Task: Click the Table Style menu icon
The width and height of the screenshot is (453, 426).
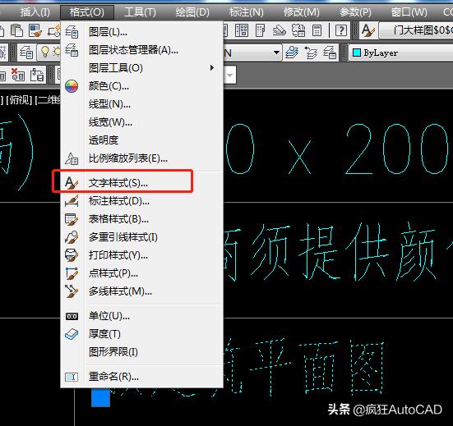Action: pyautogui.click(x=72, y=219)
